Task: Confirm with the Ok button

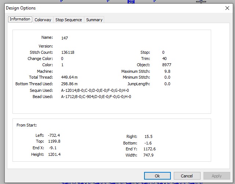Action: pos(157,176)
